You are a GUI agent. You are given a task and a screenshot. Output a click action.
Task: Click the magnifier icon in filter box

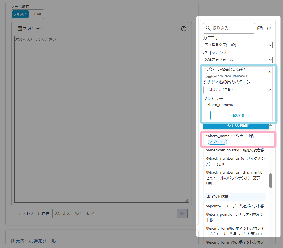[208, 28]
